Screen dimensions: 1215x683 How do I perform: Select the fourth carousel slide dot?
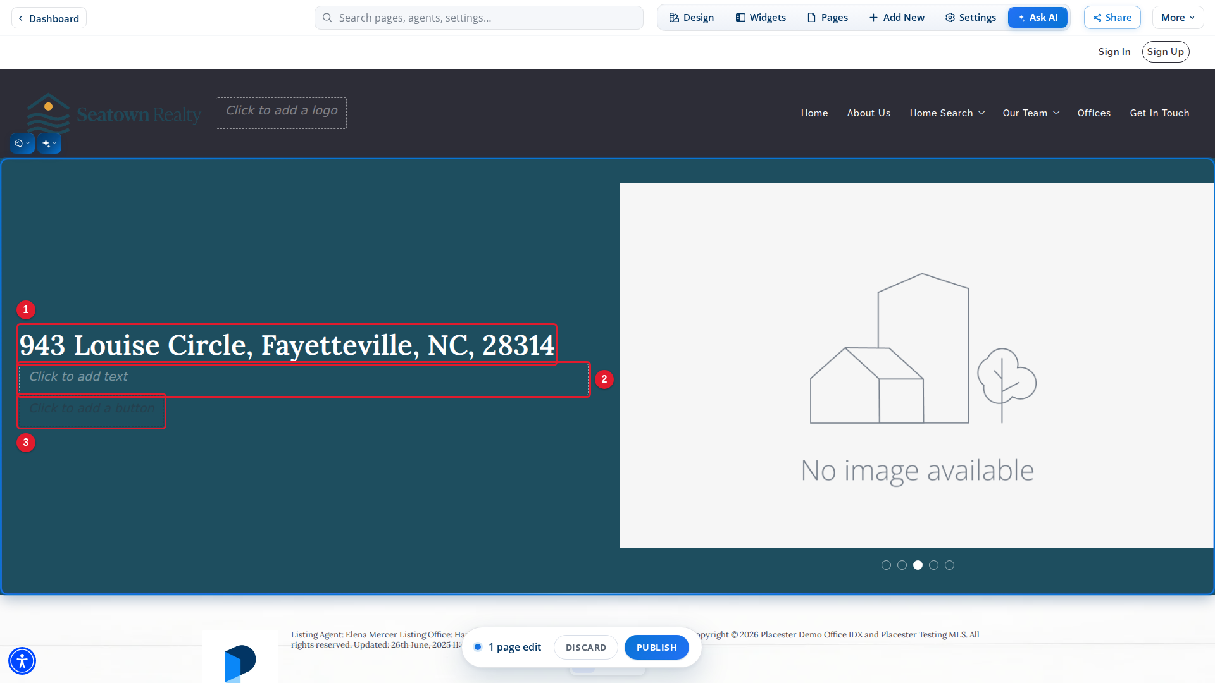933,565
